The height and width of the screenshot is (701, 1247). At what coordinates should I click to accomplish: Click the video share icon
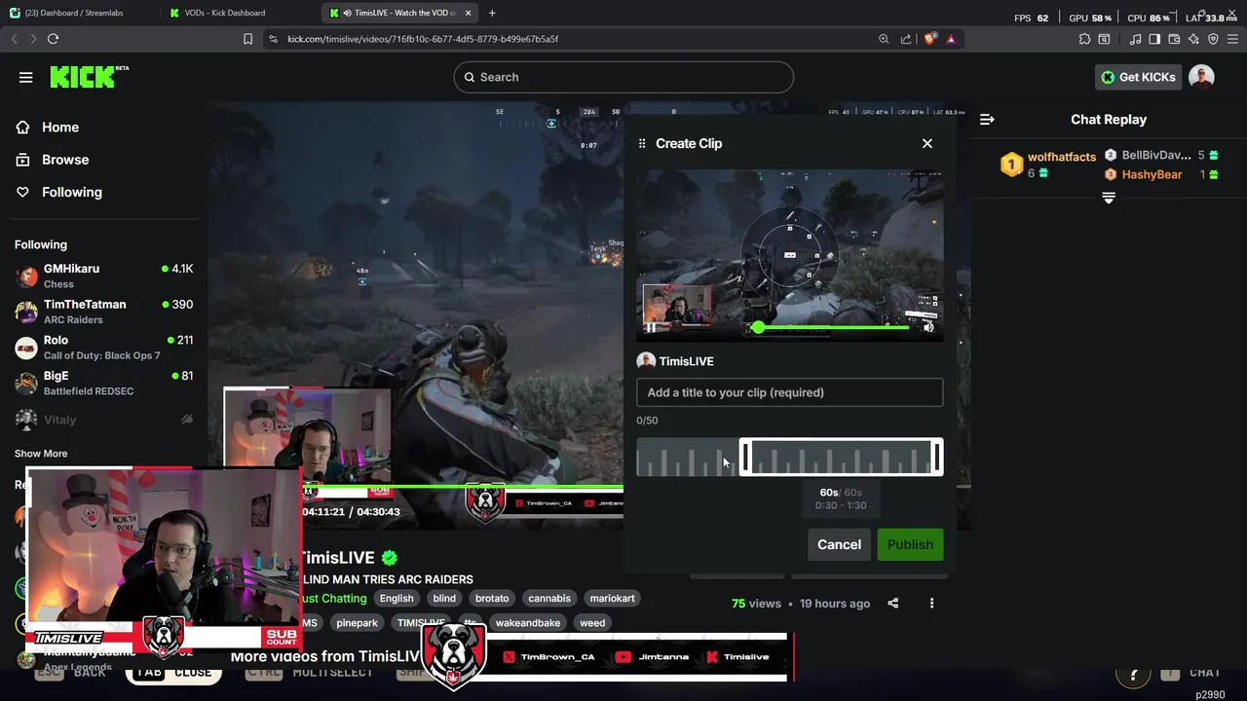coord(893,604)
